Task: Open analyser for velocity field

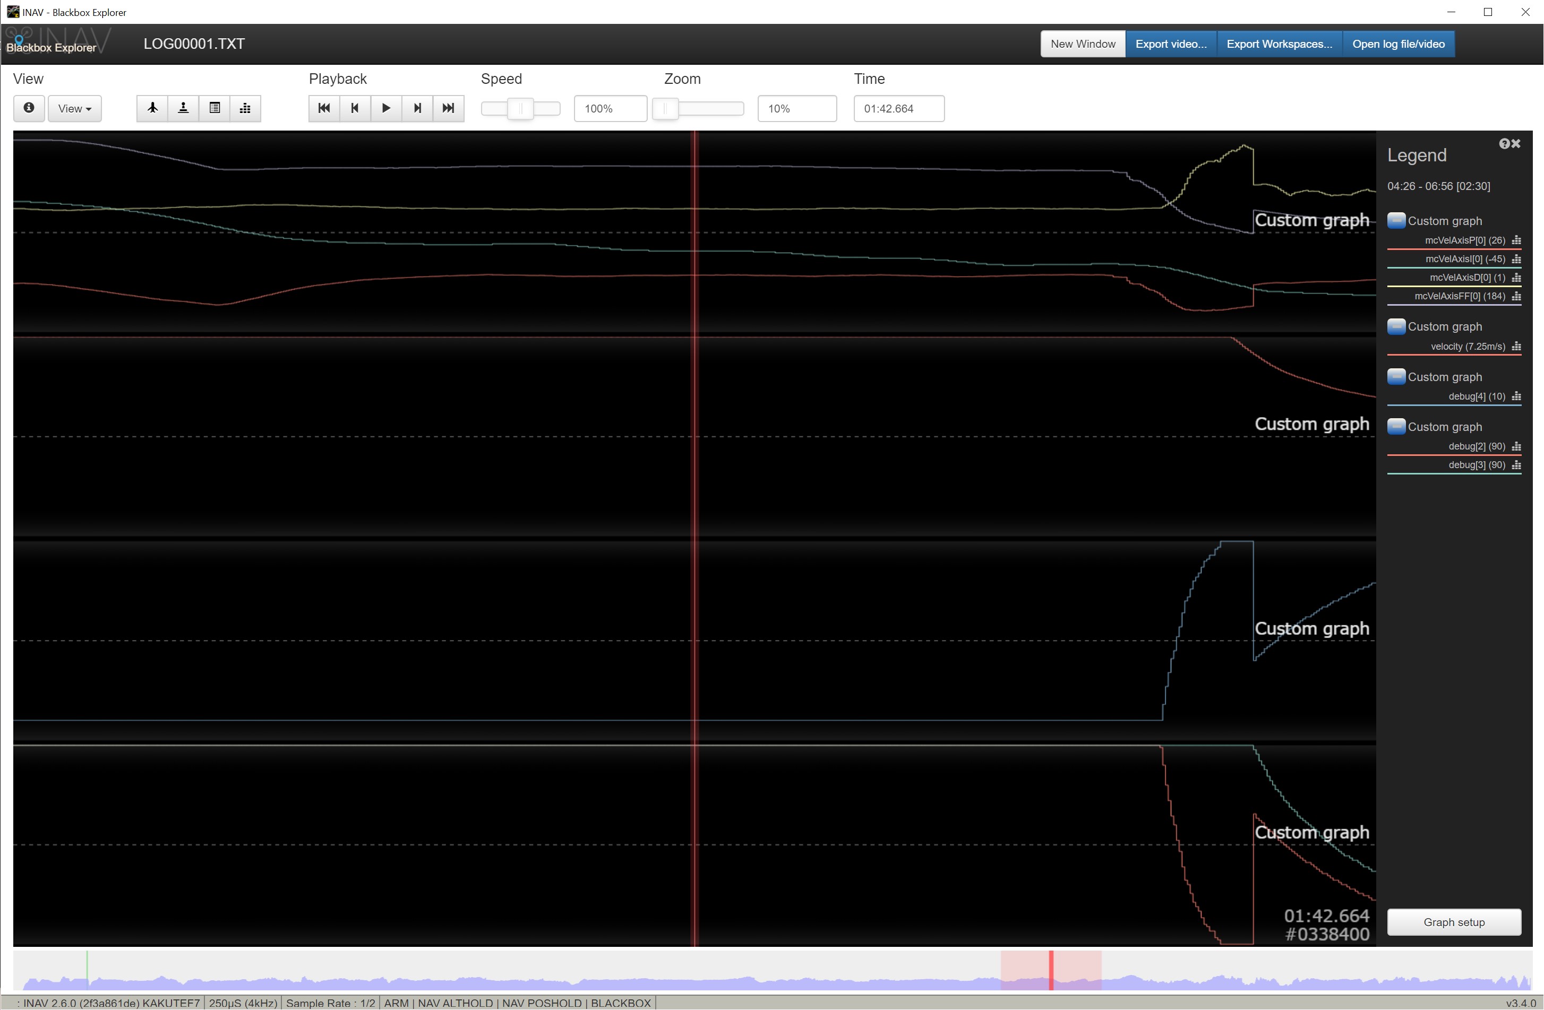Action: coord(1516,347)
